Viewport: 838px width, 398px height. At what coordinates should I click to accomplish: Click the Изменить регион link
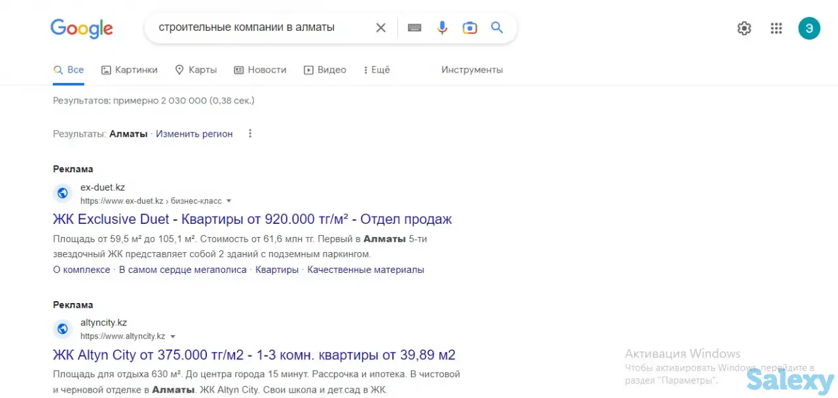click(194, 134)
